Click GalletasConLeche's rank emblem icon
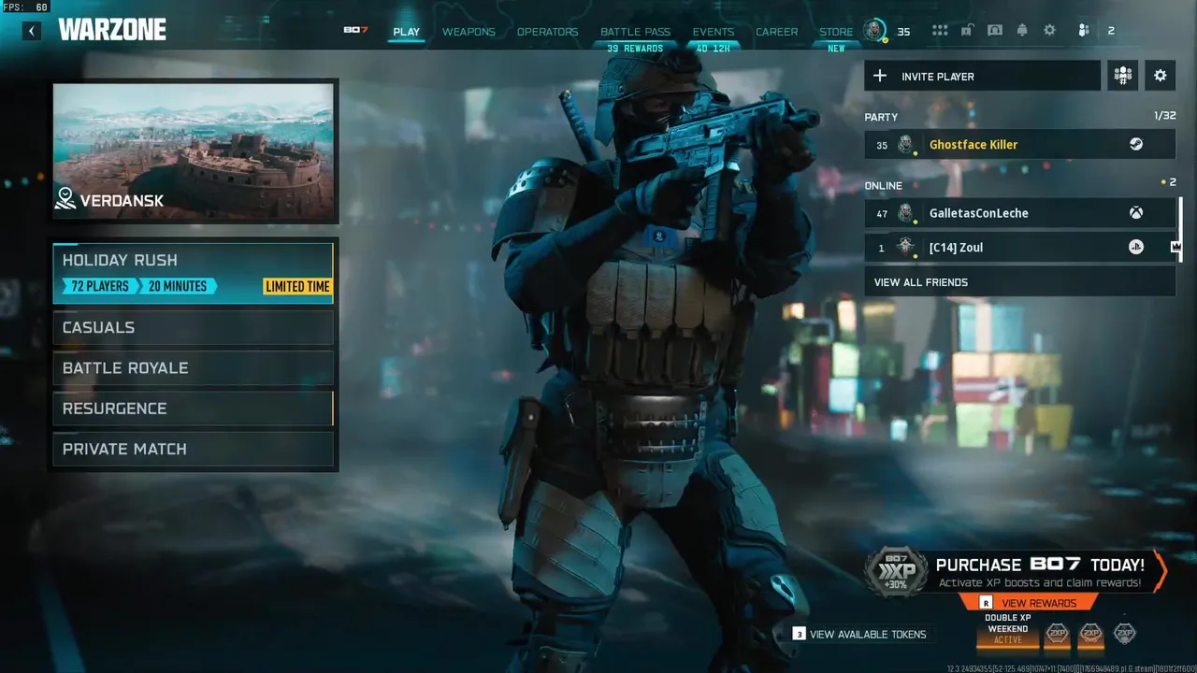1197x673 pixels. point(905,213)
